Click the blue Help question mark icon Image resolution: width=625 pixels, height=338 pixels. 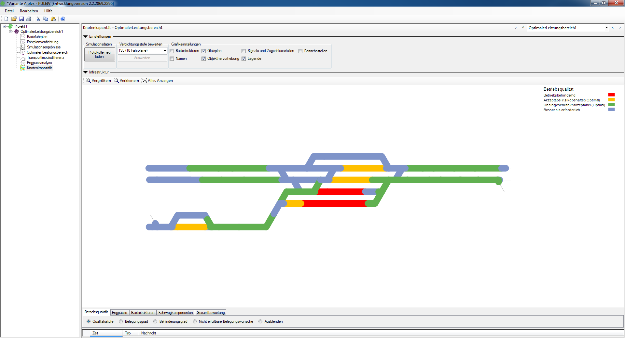63,19
